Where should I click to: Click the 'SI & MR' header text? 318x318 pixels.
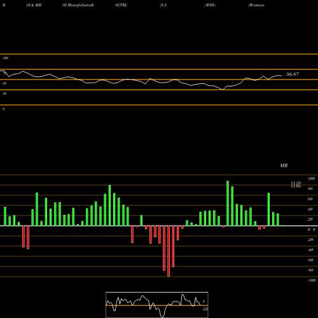click(x=34, y=5)
